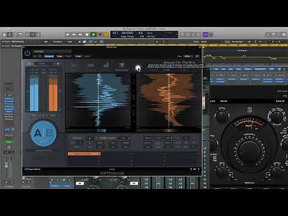Click the bottom-right knob on compressor
The image size is (288, 216).
pos(277,171)
